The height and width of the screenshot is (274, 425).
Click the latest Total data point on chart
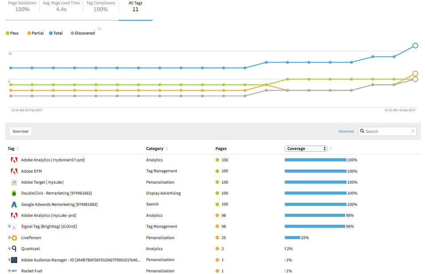pos(415,46)
